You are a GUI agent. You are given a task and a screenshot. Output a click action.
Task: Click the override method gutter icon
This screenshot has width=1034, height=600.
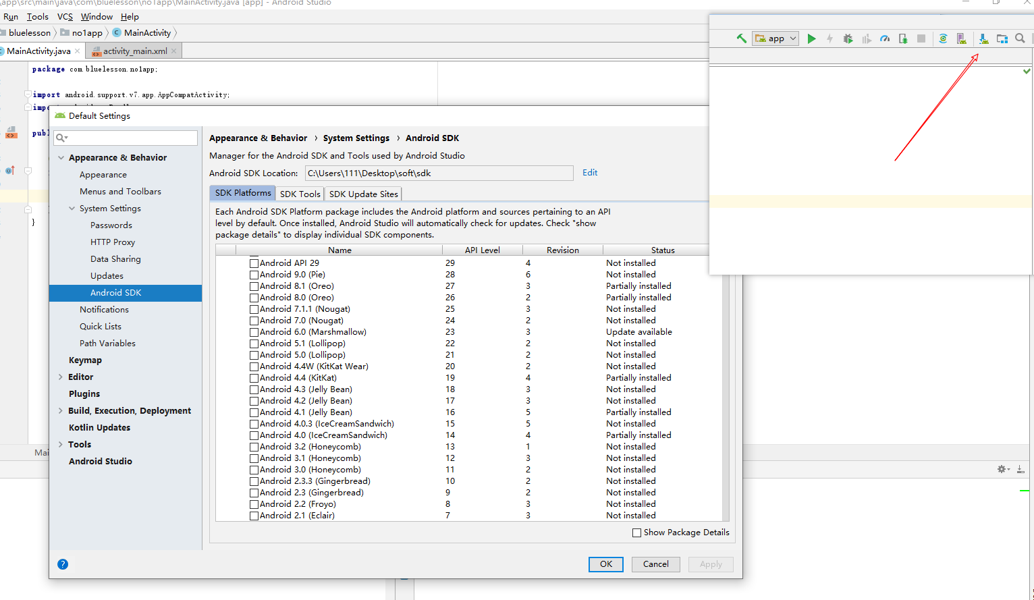pyautogui.click(x=9, y=171)
